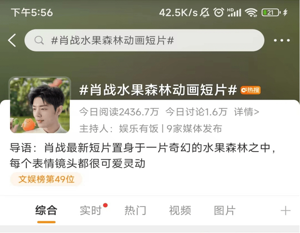
Task: Switch to the 实时 tab
Action: pos(91,210)
